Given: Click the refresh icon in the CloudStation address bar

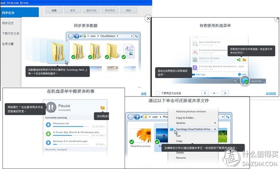Looking at the screenshot, I should pyautogui.click(x=137, y=36).
